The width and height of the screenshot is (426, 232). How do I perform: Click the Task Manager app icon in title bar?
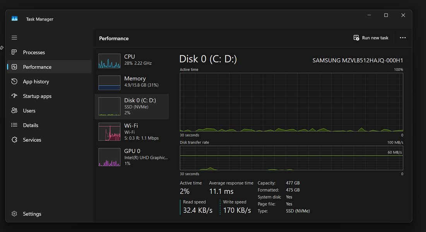15,19
